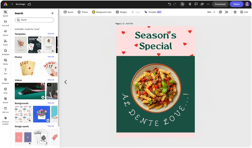Click the Share button
The image size is (252, 148).
236,4
